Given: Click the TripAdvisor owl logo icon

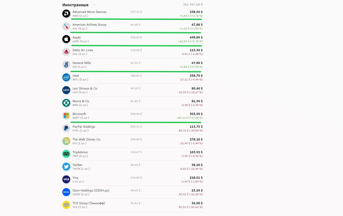Looking at the screenshot, I should [x=66, y=154].
